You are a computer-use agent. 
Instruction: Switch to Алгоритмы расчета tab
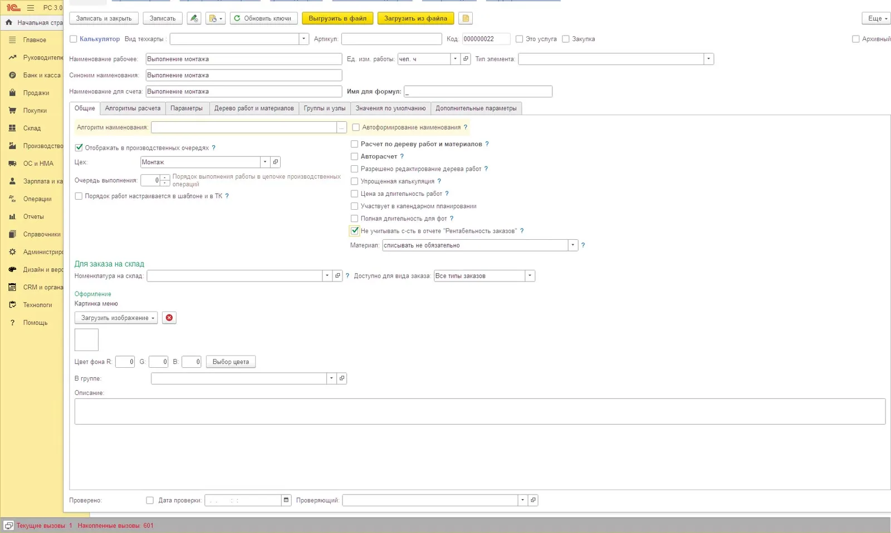[x=133, y=108]
